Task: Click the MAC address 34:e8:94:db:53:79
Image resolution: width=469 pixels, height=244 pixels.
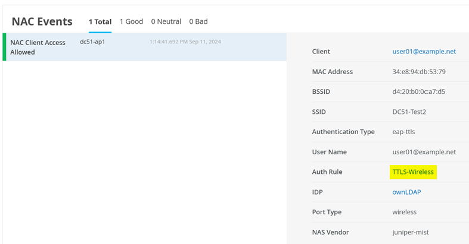Action: tap(418, 72)
